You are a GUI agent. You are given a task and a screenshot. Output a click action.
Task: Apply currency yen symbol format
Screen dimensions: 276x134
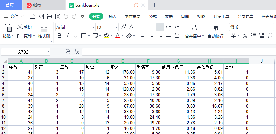tap(233, 36)
